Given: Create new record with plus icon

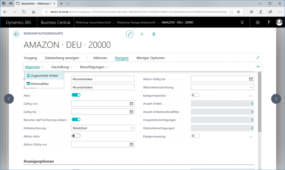Looking at the screenshot, I should coord(142,34).
